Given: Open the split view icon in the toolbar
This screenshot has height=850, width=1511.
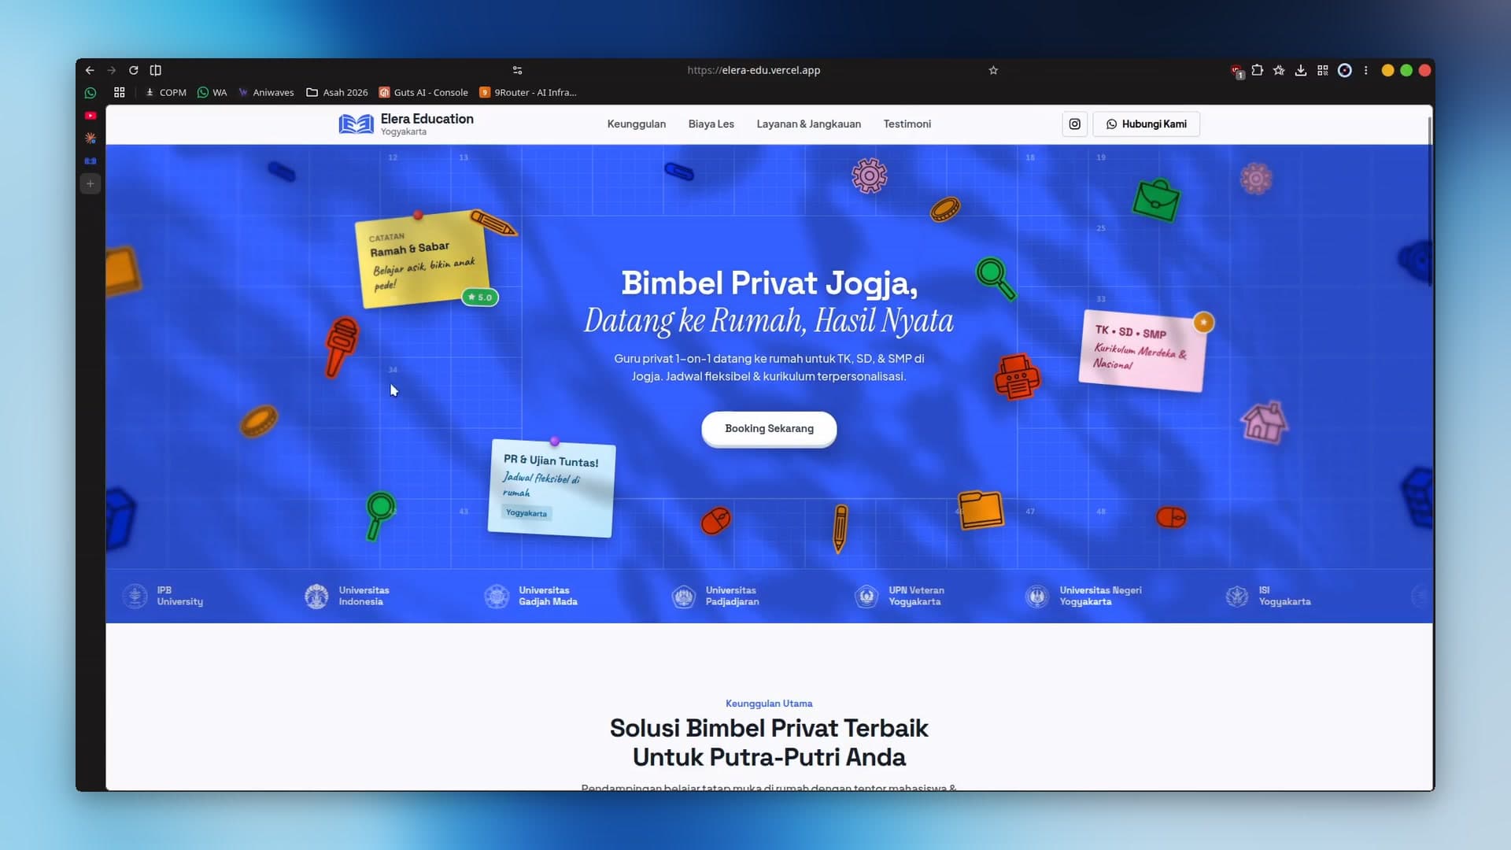Looking at the screenshot, I should click(x=156, y=70).
